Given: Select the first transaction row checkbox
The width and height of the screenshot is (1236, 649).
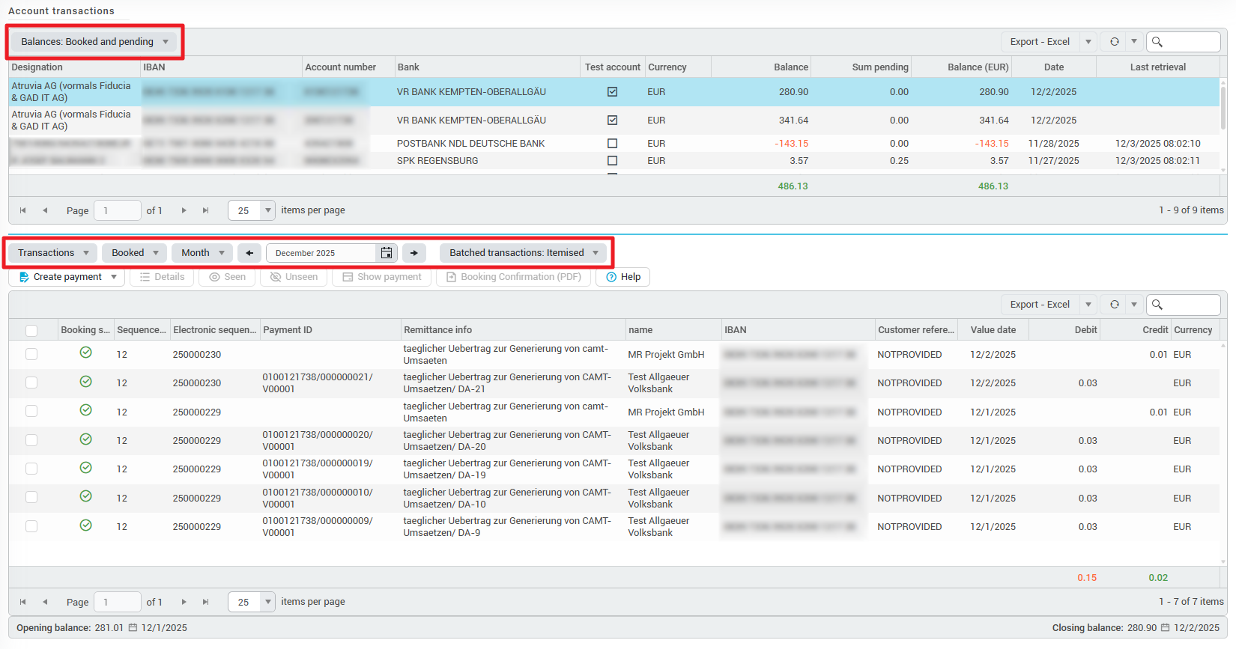Looking at the screenshot, I should coord(31,354).
